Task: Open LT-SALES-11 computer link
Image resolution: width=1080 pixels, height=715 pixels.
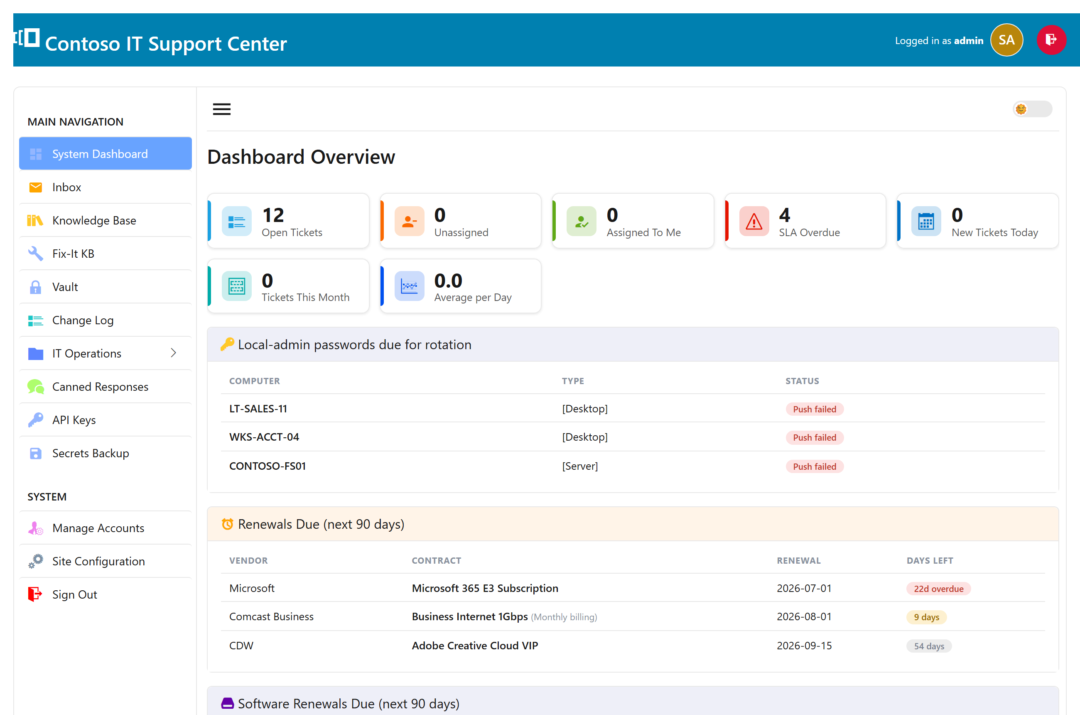Action: 258,409
